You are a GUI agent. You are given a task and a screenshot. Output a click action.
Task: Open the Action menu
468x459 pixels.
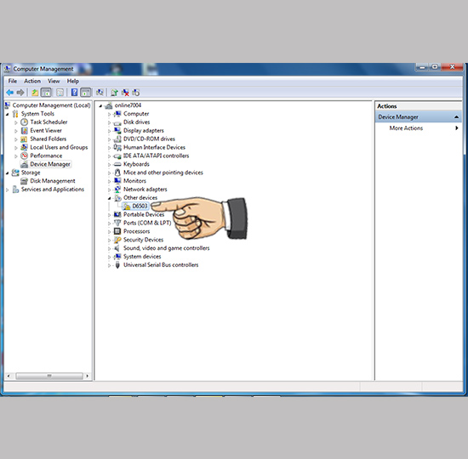[x=32, y=81]
